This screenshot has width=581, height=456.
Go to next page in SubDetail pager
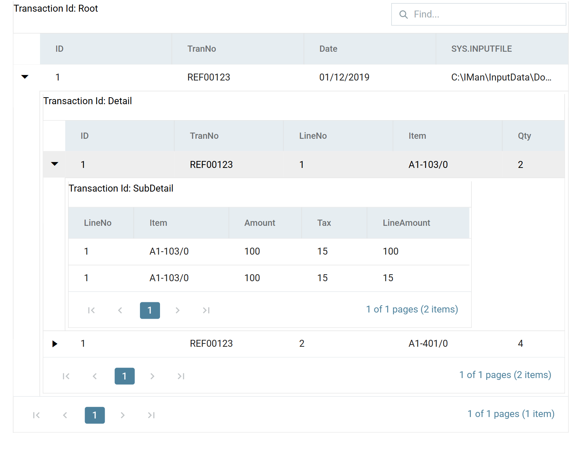tap(178, 310)
